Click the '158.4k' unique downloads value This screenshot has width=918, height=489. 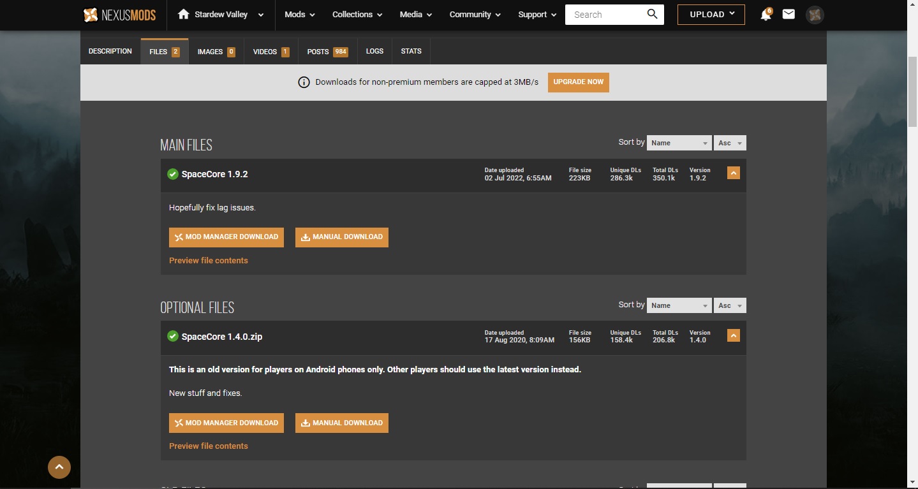pos(621,340)
